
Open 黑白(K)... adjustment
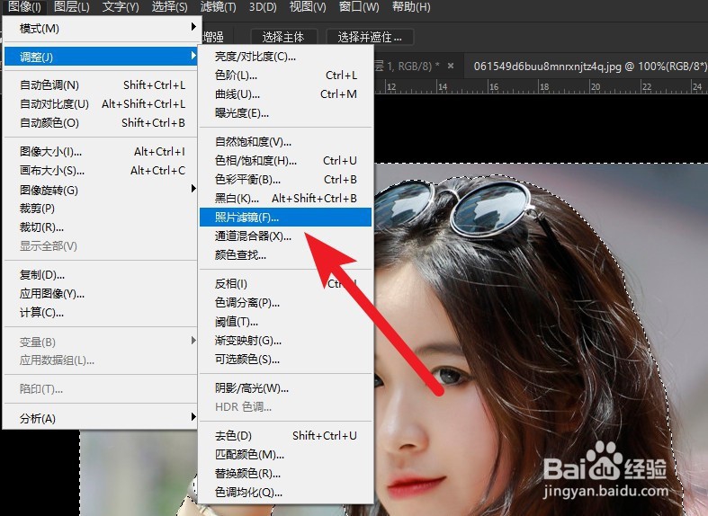pyautogui.click(x=285, y=199)
